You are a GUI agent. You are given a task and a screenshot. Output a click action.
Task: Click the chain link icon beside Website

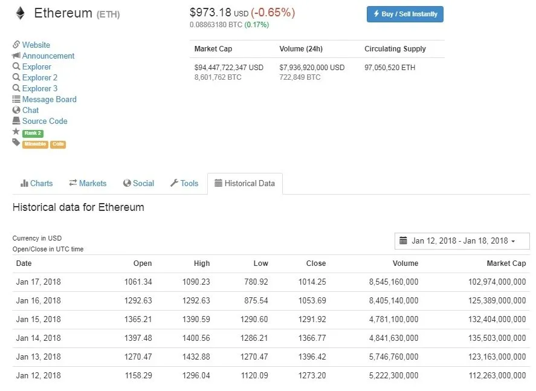[16, 45]
